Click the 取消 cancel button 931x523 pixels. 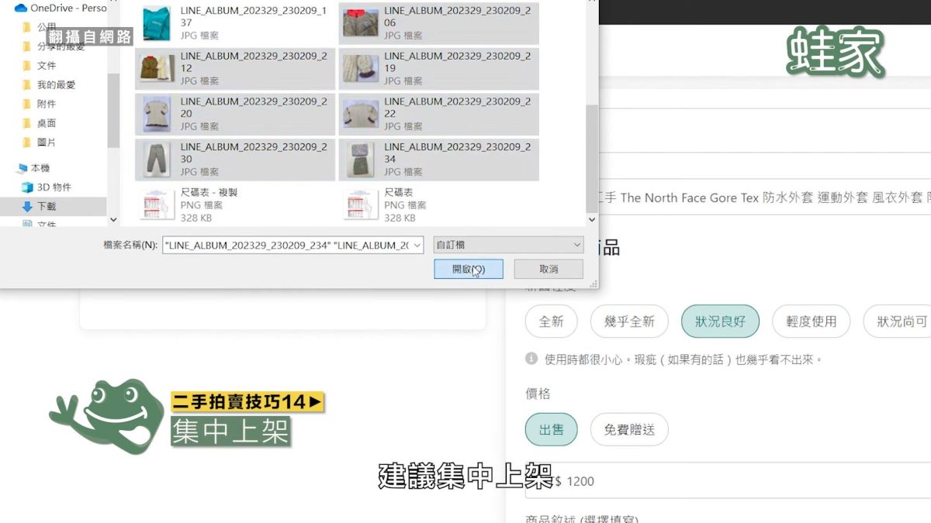(549, 269)
